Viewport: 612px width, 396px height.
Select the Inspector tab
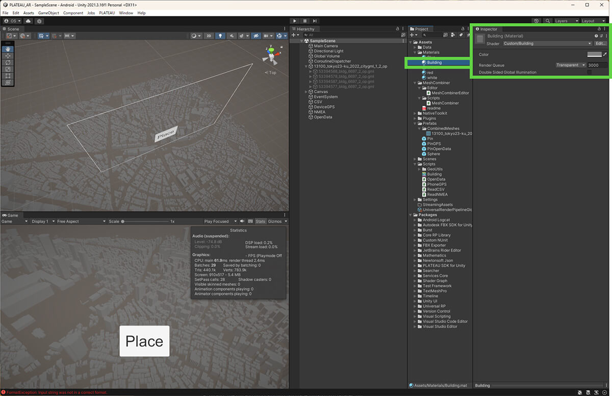pyautogui.click(x=487, y=29)
